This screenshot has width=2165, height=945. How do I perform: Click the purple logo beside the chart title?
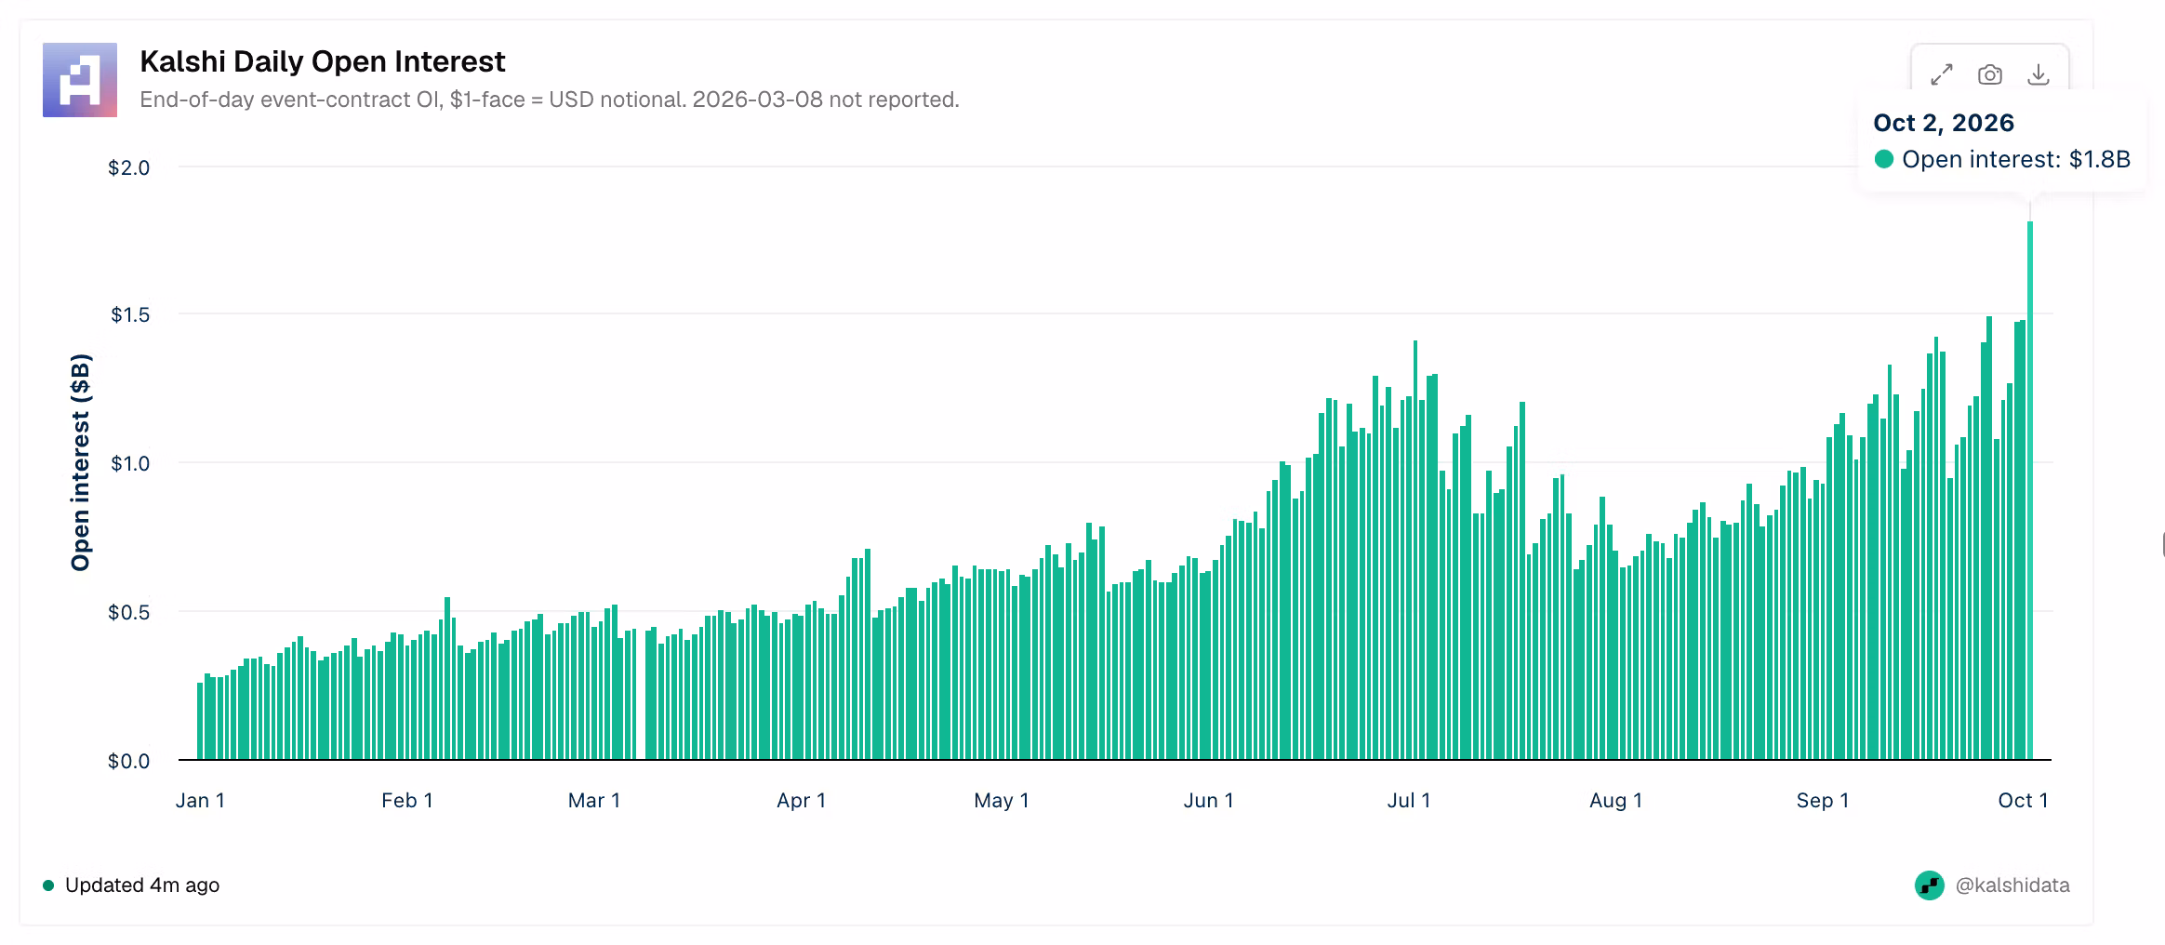80,80
